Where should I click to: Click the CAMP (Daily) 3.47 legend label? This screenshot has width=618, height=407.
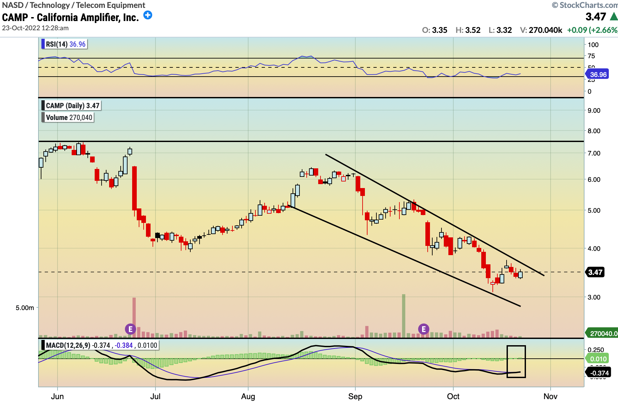tap(71, 106)
